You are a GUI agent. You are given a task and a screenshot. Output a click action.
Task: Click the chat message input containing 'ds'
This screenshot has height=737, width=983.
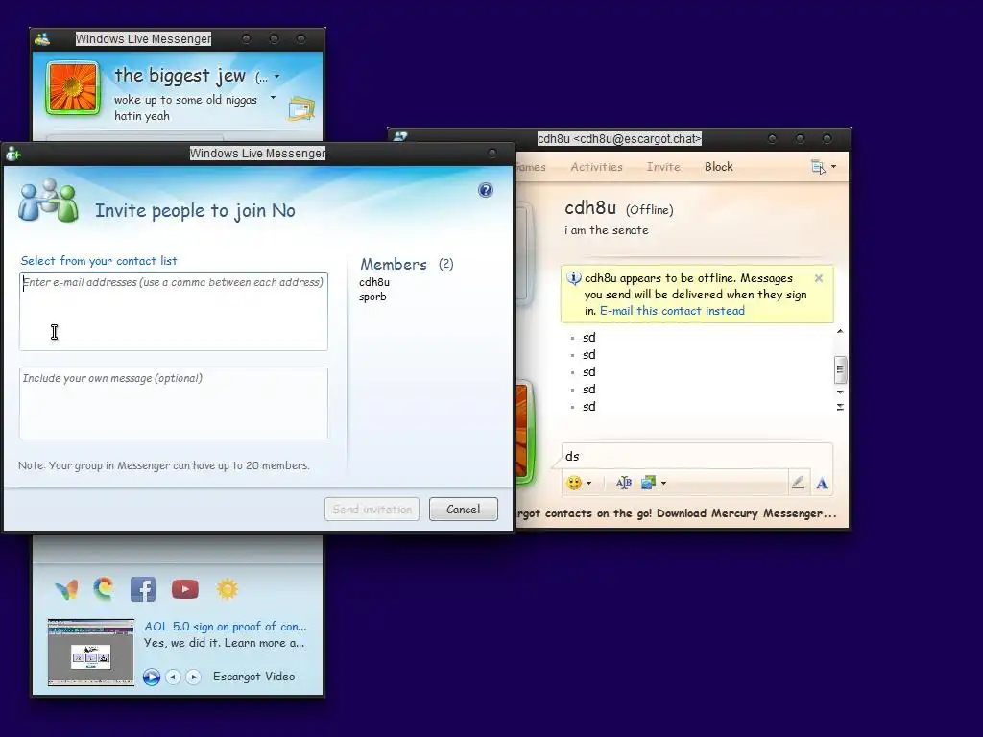click(697, 456)
